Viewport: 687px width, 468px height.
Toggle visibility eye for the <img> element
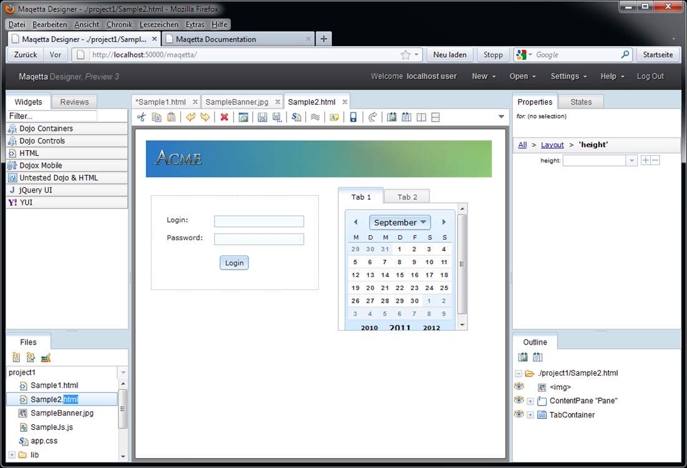(519, 386)
